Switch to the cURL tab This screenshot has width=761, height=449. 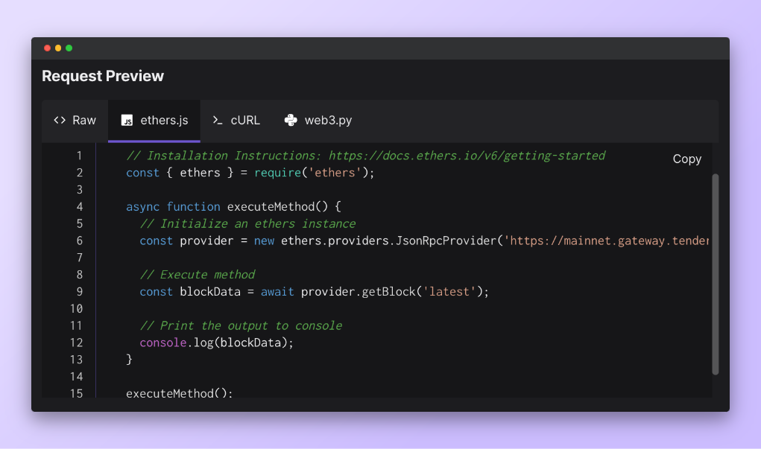pyautogui.click(x=236, y=120)
